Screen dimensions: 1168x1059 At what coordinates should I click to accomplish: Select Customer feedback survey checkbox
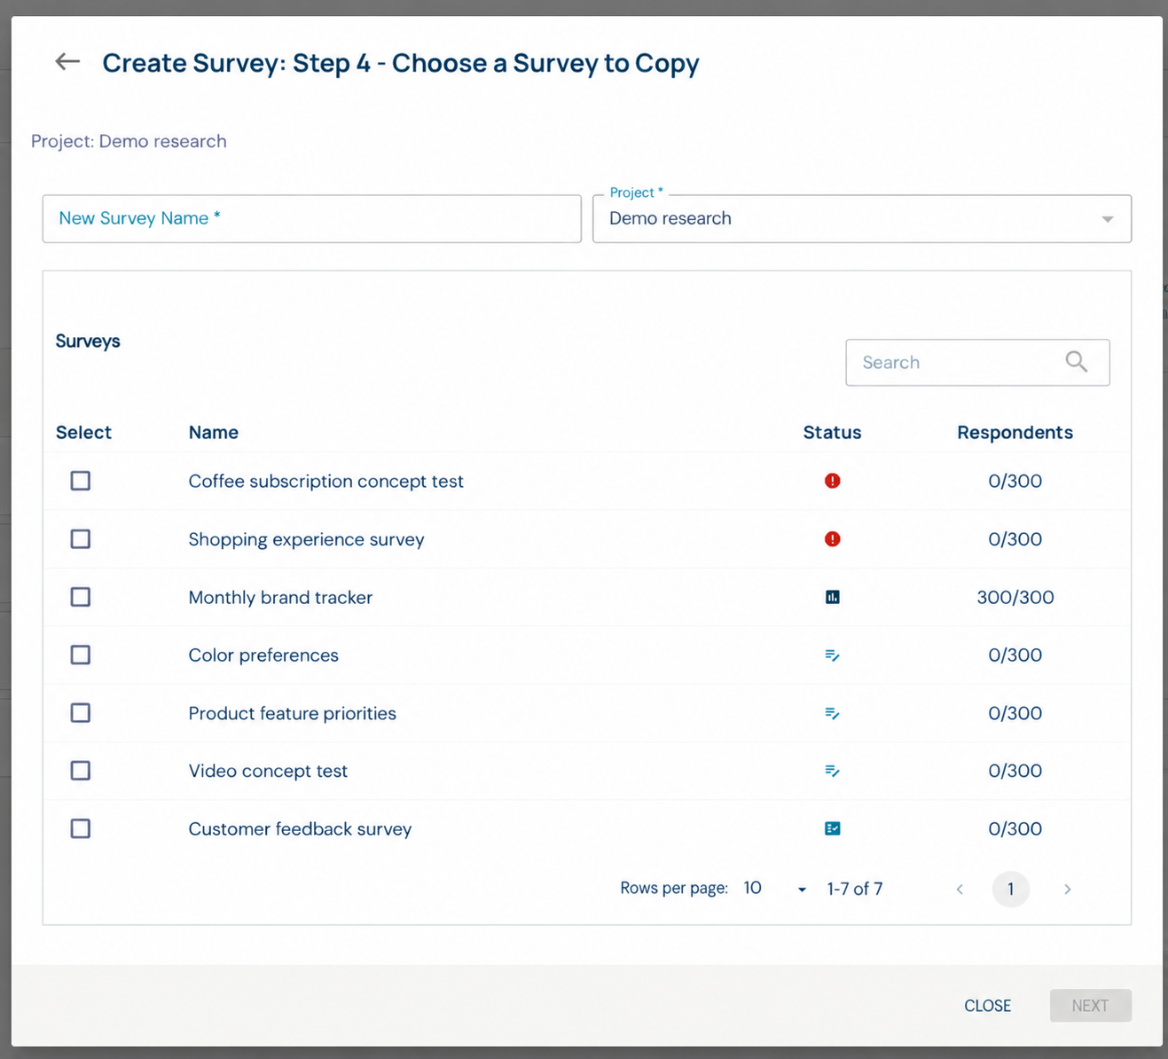81,828
